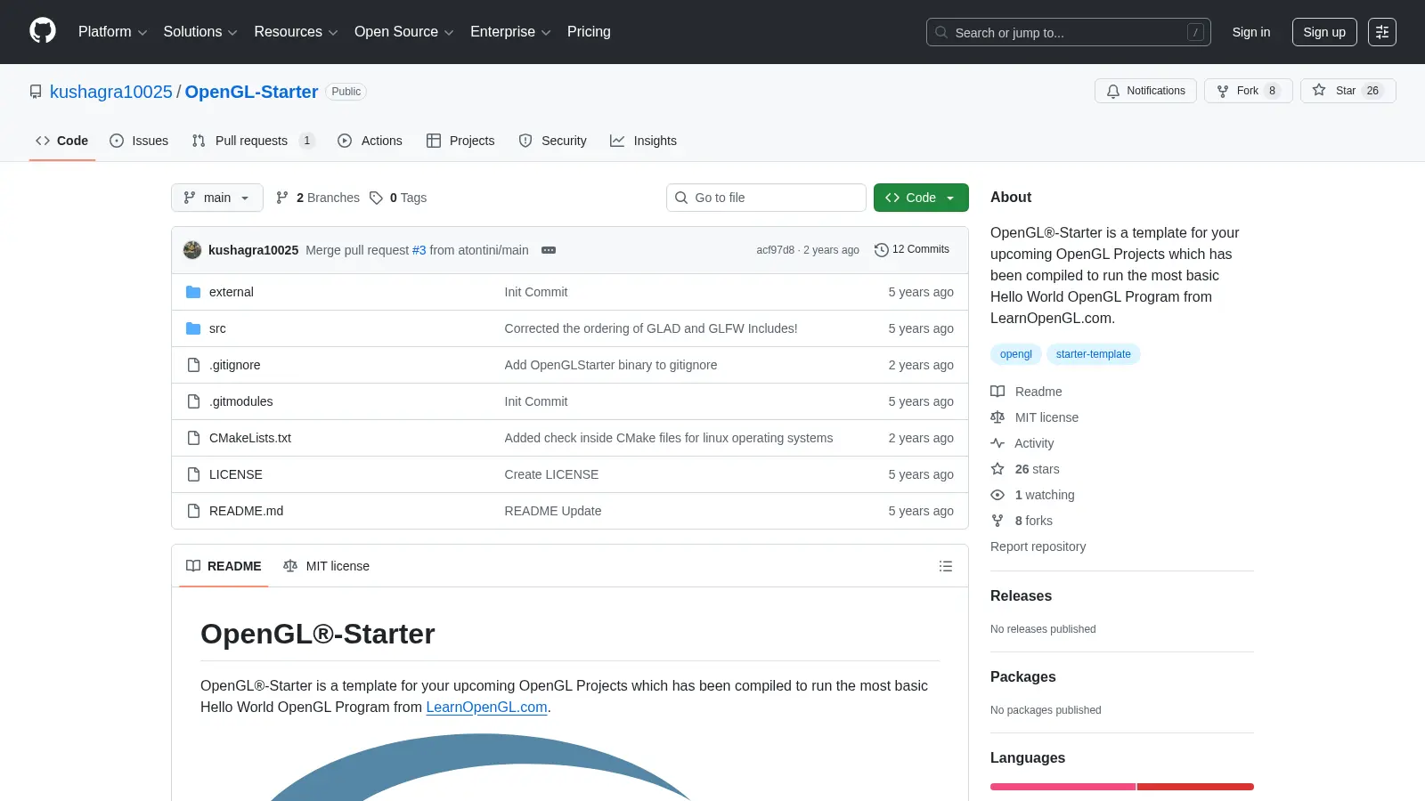Open commit hash acf97d8

(x=775, y=250)
